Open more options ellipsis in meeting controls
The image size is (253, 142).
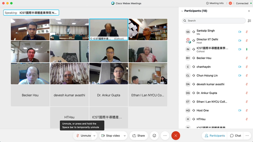click(165, 136)
